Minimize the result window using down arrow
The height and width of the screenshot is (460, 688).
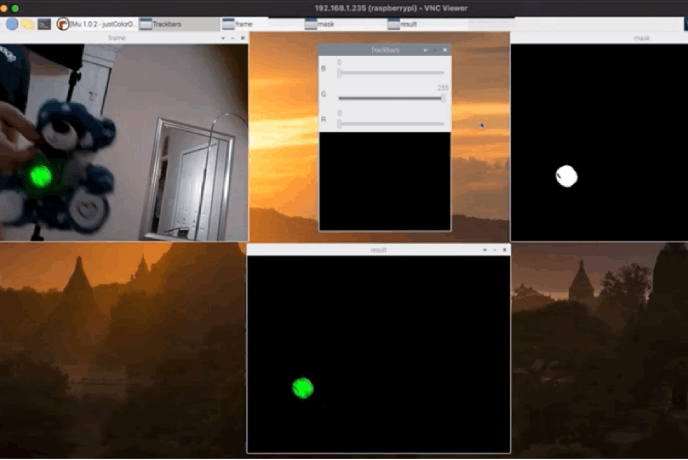tap(485, 250)
